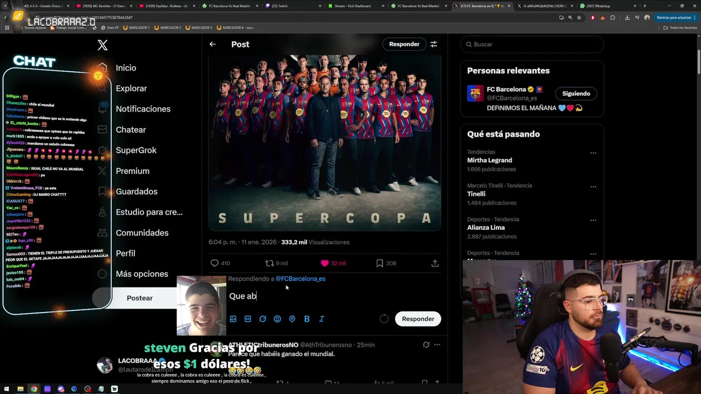Toggle bold formatting in the reply
The height and width of the screenshot is (394, 701).
[x=307, y=319]
